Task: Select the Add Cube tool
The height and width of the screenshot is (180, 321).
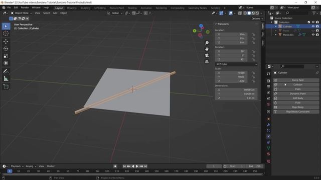Action: pyautogui.click(x=6, y=86)
